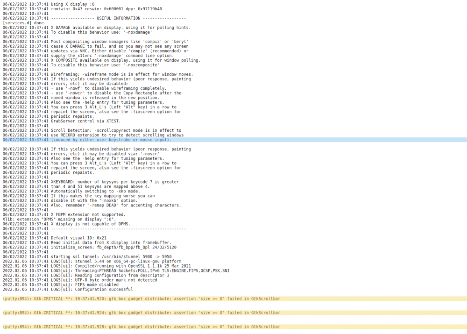Screen dimensions: 467x334
Task: Select the line mentioning '-noxkb' option
Action: pyautogui.click(x=70, y=200)
